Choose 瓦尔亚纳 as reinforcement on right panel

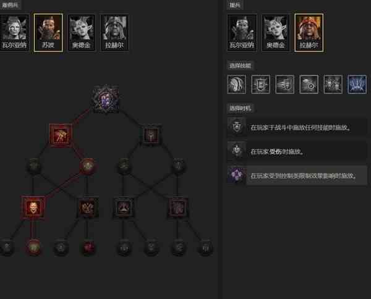click(x=242, y=33)
